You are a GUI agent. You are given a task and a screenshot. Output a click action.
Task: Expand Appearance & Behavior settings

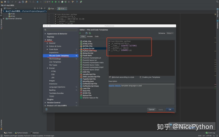click(x=45, y=34)
